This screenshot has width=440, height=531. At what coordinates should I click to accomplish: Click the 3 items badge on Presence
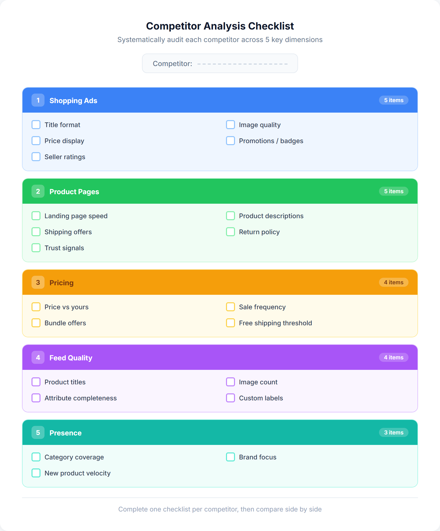click(393, 432)
